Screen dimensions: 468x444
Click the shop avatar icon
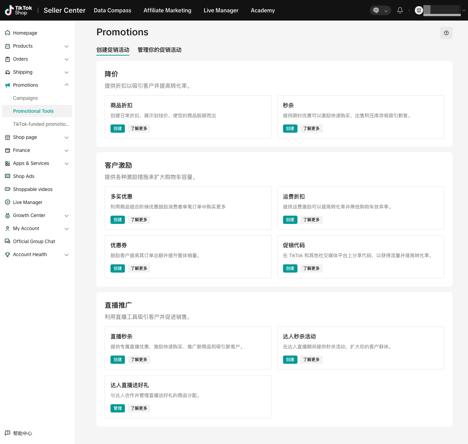click(419, 10)
